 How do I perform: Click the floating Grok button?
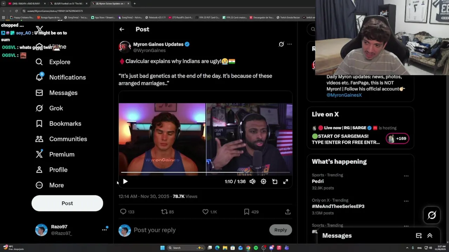coord(432,215)
